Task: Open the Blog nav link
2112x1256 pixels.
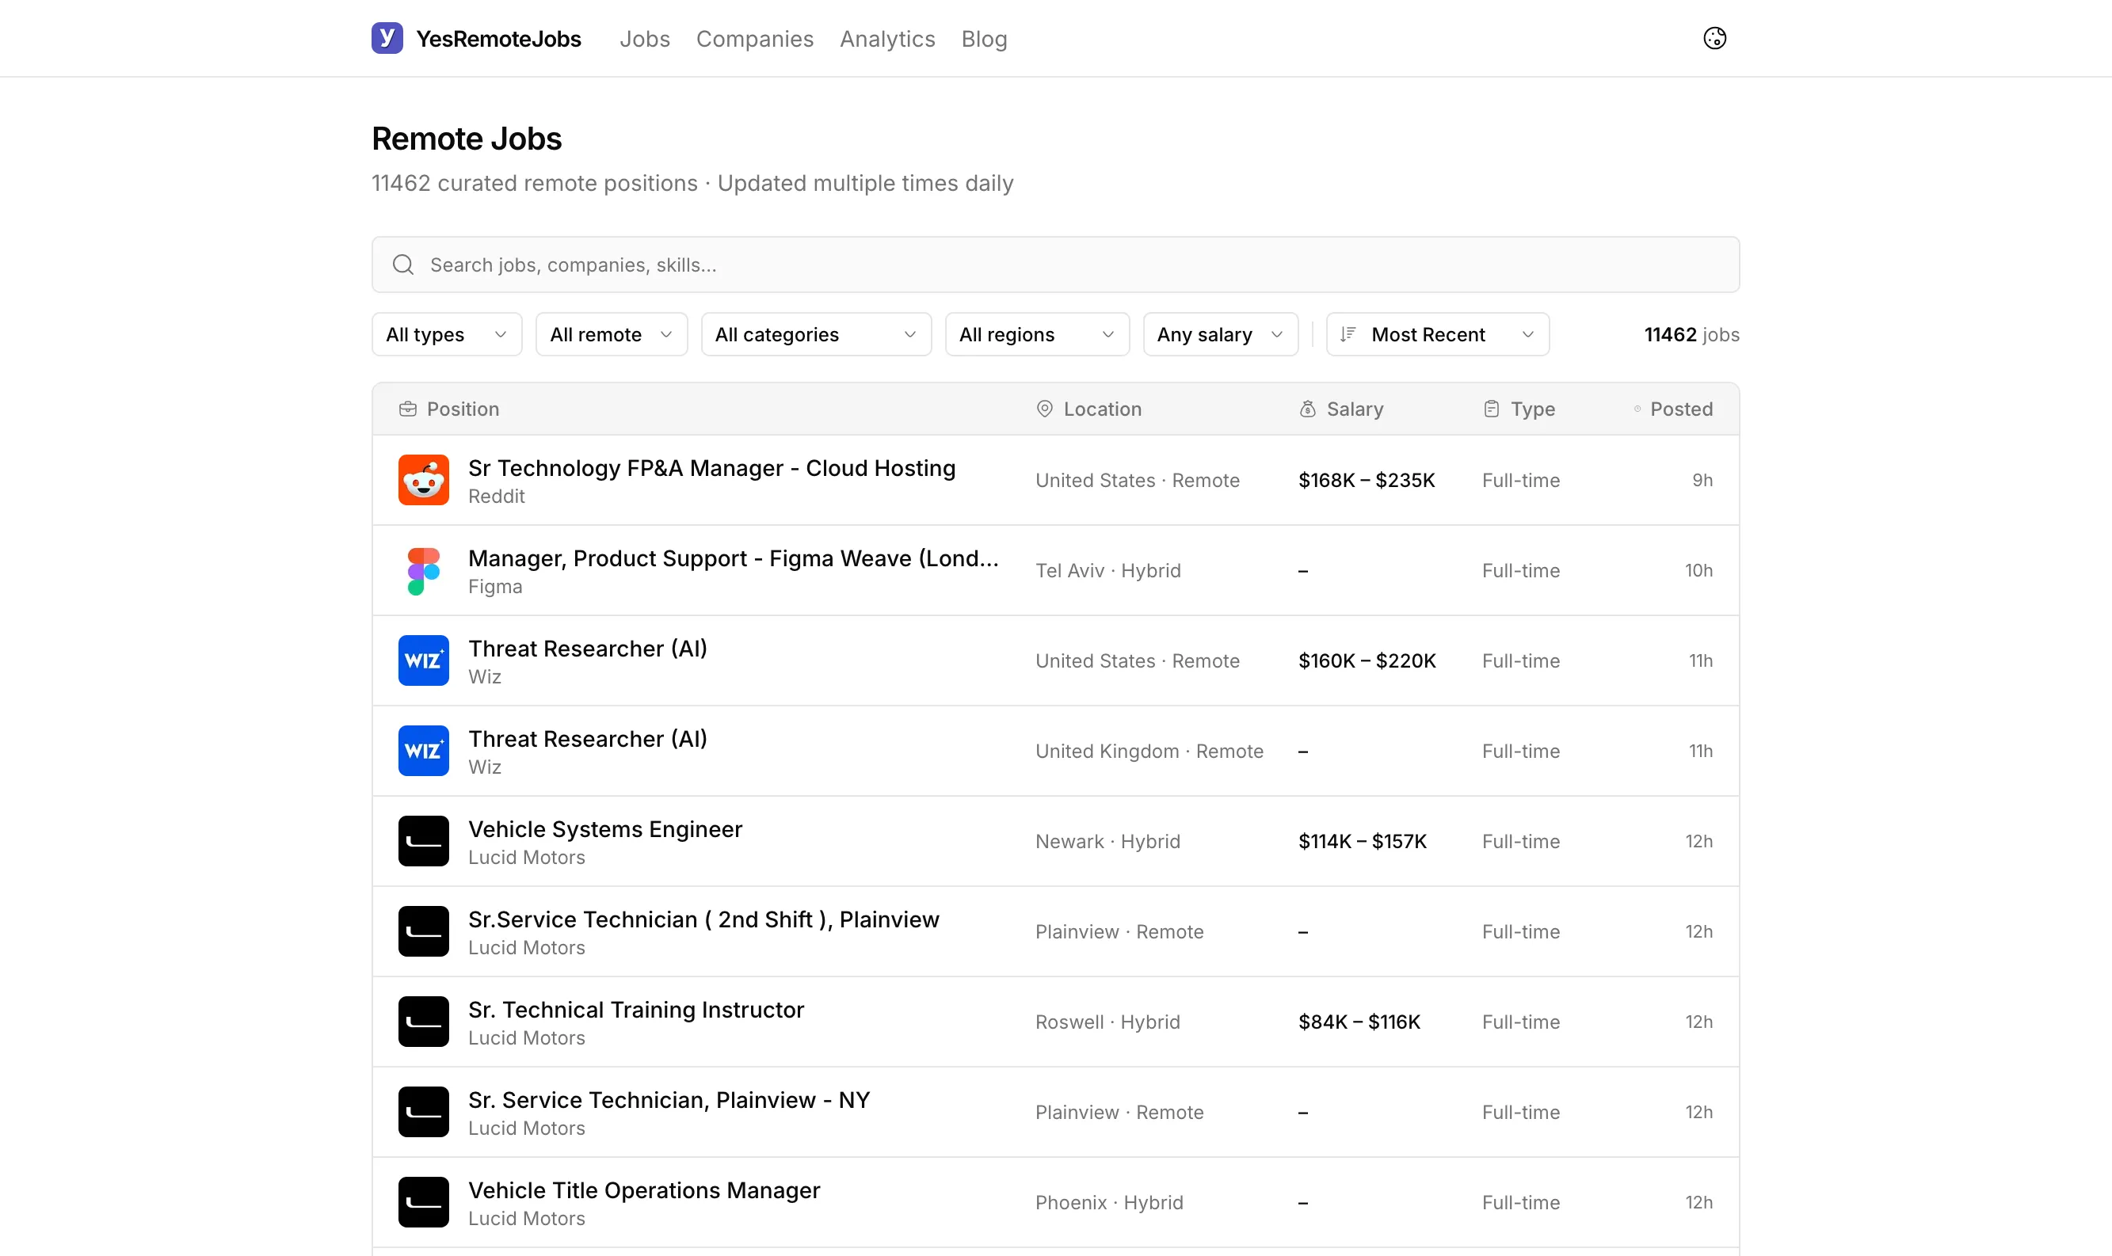Action: pos(984,39)
